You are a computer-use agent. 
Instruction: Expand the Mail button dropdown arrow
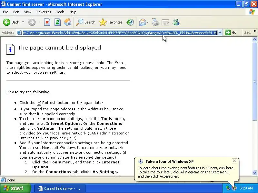(148, 22)
